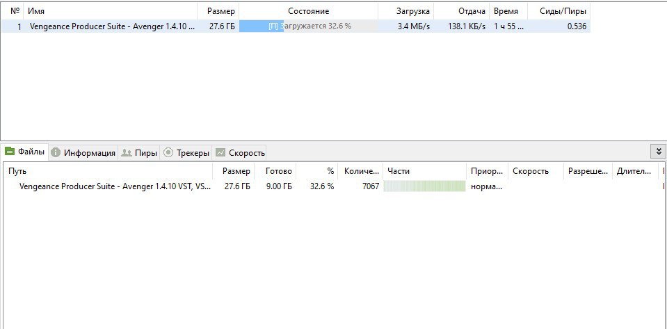Sort files by the Приор... column
667x329 pixels.
click(487, 171)
